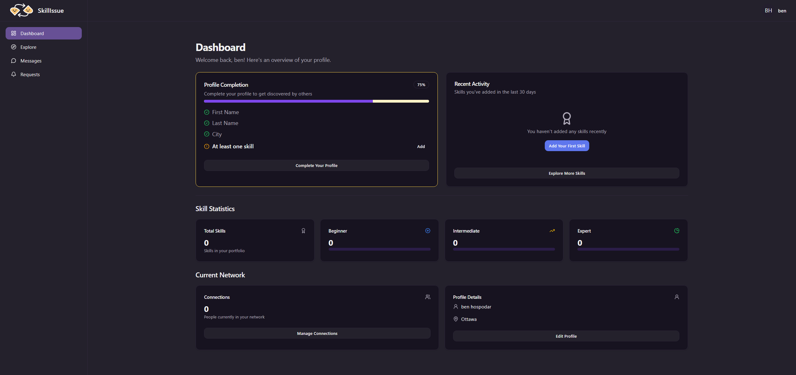Click the profile completion progress bar
Viewport: 796px width, 375px height.
click(316, 101)
